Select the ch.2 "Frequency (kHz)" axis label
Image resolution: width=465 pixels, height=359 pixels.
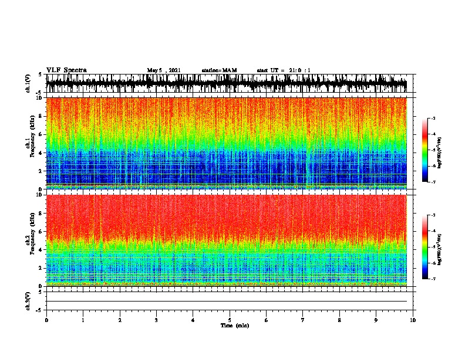coord(32,233)
